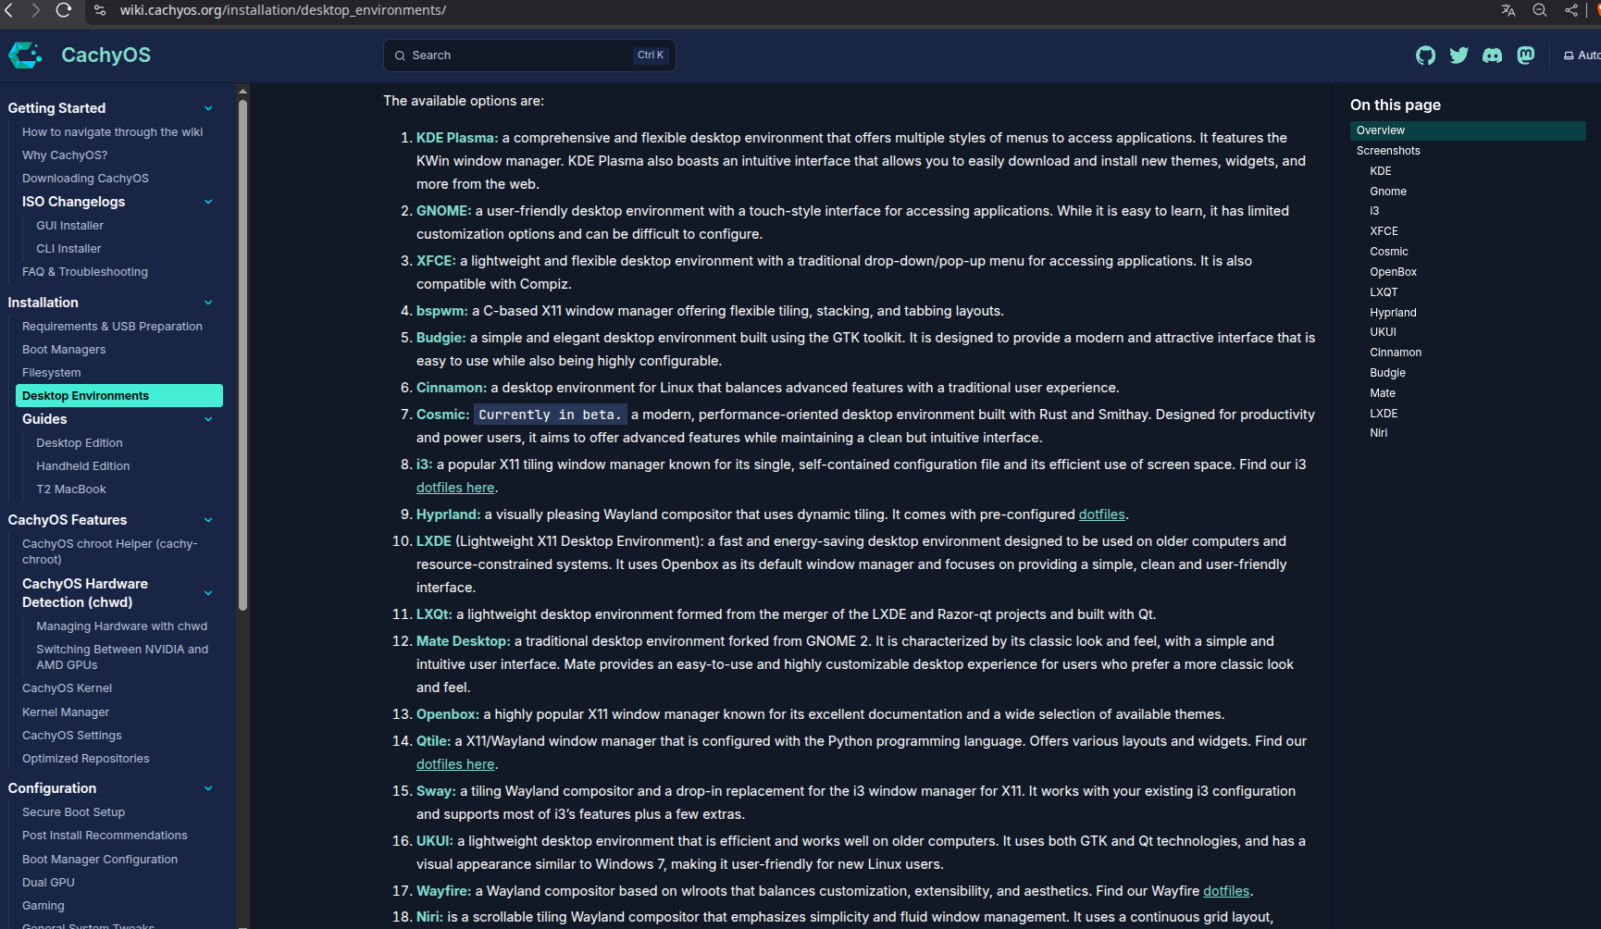Jump to Mate in On this page
The width and height of the screenshot is (1601, 929).
[x=1383, y=393]
